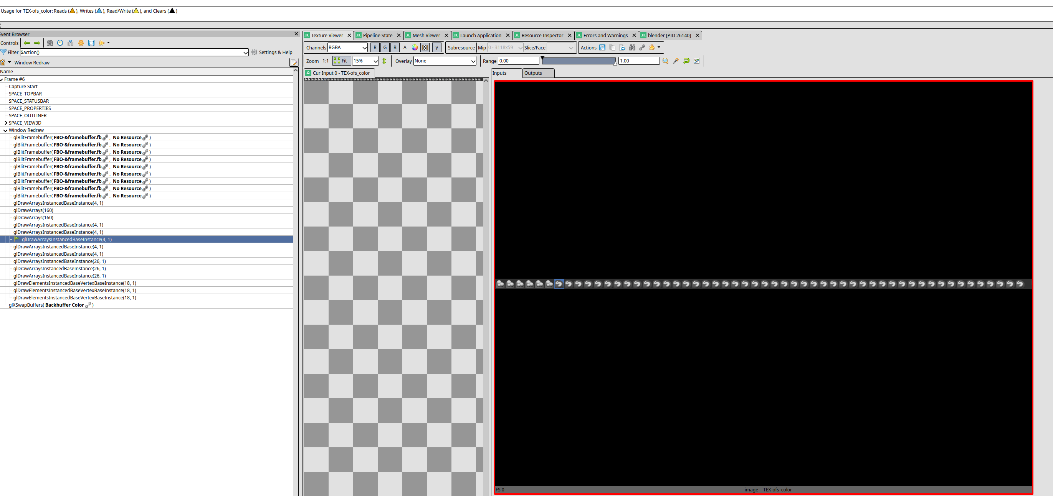Click the green flip vertical arrow button
1053x496 pixels.
(x=384, y=61)
